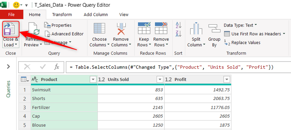Viewport: 291px width, 130px height.
Task: Click the 2063.75 profit cell
Action: tap(198, 99)
